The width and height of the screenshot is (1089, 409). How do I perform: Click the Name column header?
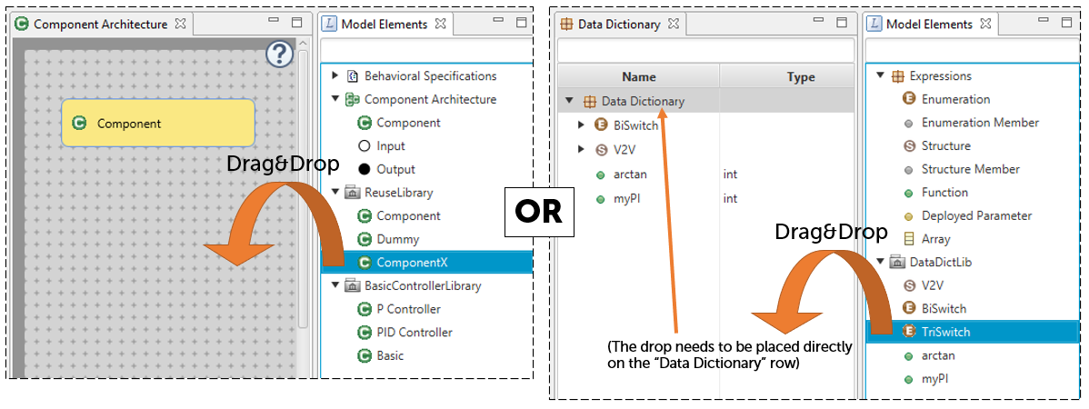638,77
